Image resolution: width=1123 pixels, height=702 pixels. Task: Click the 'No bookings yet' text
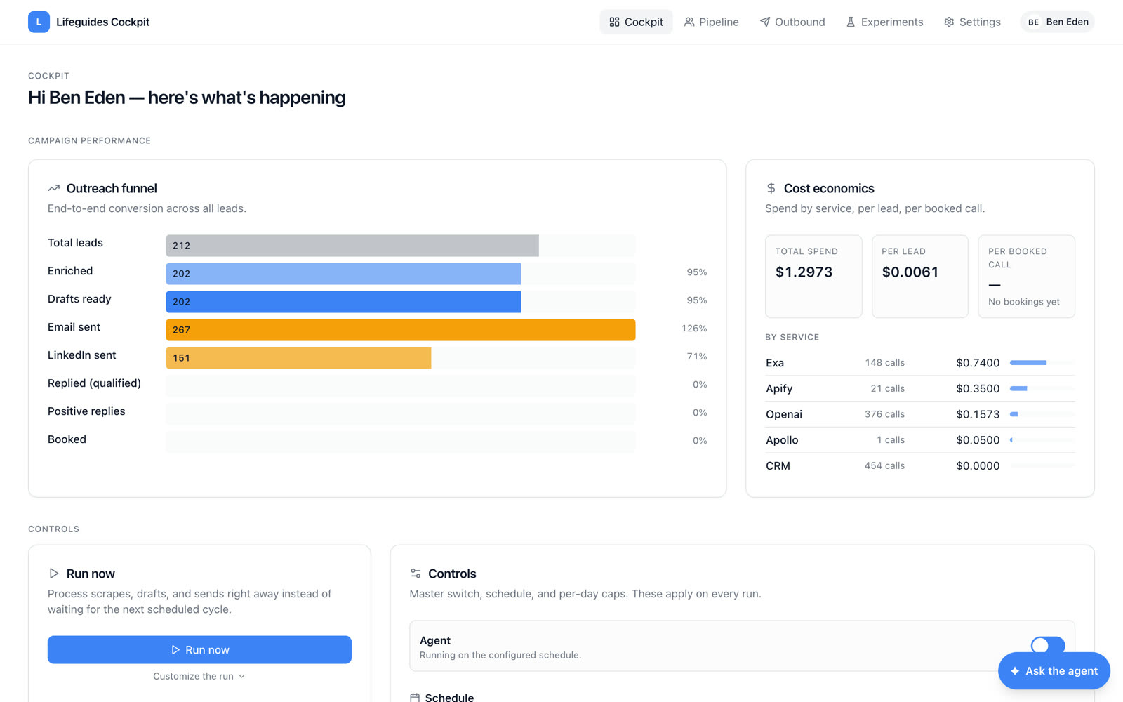(1024, 302)
